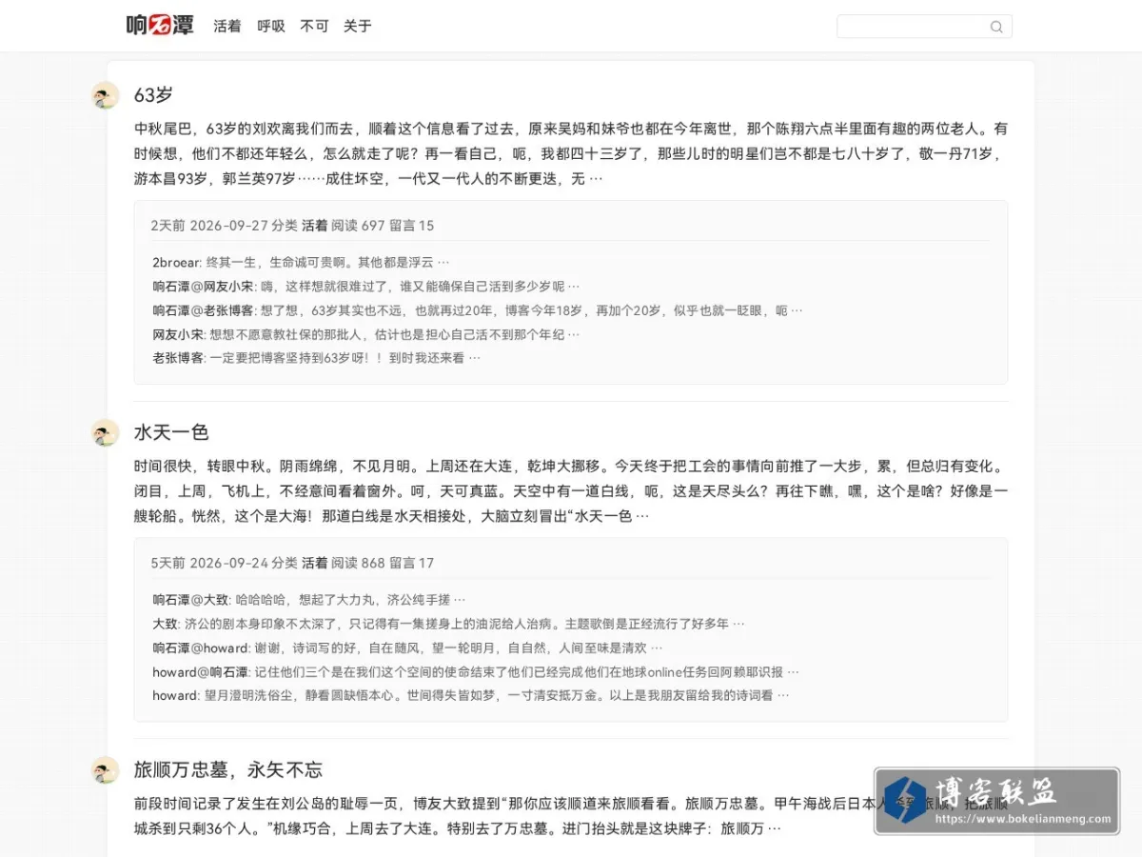Click the 响石潭@howard thank-you comment

407,648
